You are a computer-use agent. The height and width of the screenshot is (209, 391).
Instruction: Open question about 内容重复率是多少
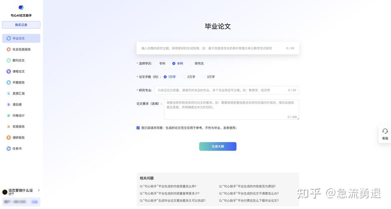(x=170, y=193)
